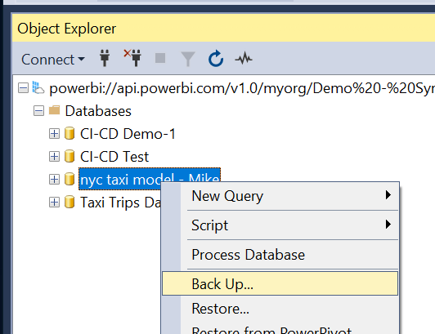Click the nyc taxi model cylinder icon
The height and width of the screenshot is (334, 435).
tap(70, 179)
